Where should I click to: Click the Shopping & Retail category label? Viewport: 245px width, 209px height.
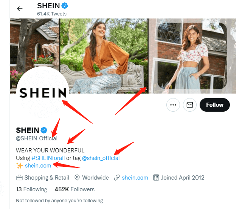coord(47,177)
